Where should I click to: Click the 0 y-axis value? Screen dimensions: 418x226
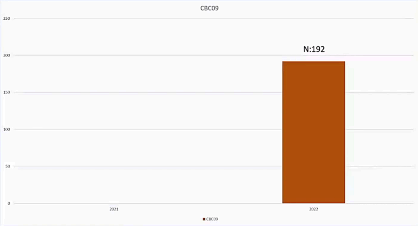coord(9,203)
